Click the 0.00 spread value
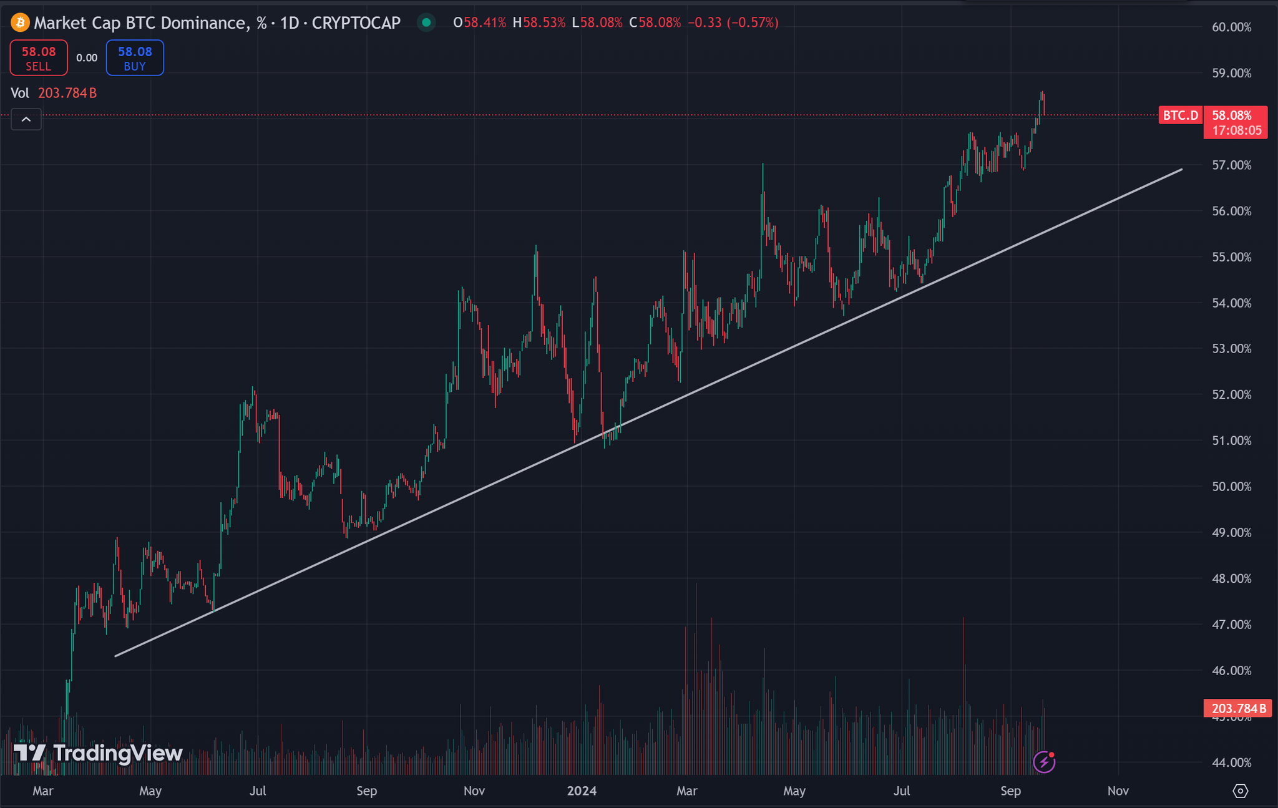The image size is (1278, 808). point(87,58)
